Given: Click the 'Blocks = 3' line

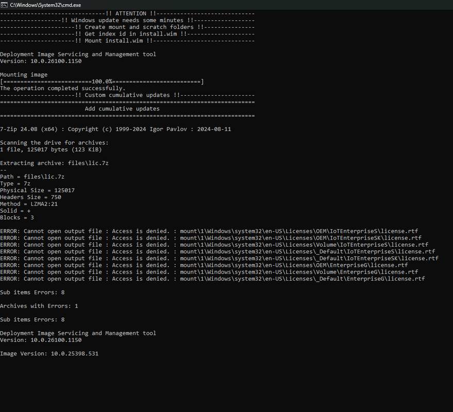Looking at the screenshot, I should pyautogui.click(x=17, y=218).
